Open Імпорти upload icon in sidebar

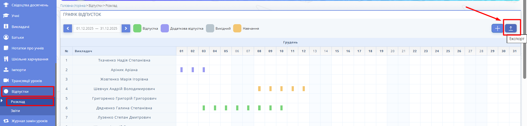[x=6, y=70]
